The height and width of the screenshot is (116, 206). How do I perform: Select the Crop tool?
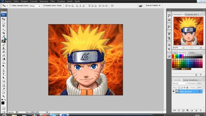click(x=4, y=33)
